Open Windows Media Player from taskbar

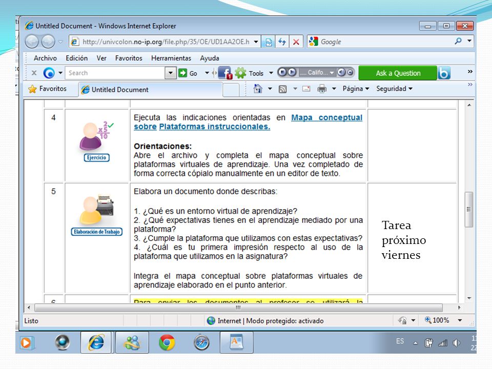[27, 343]
